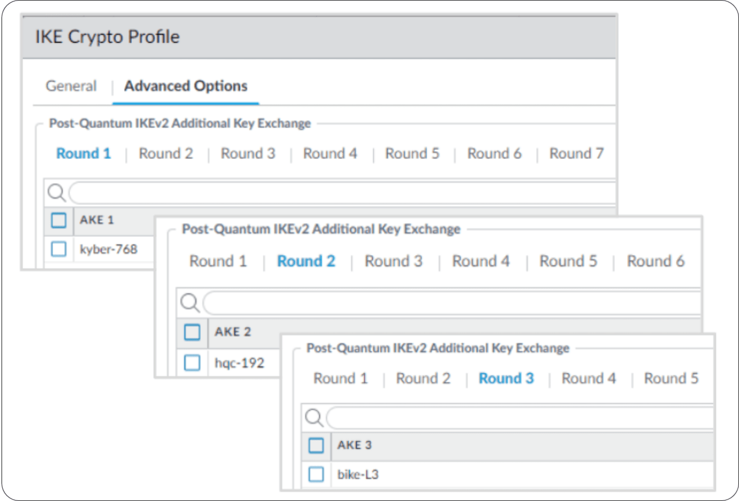Click the search icon above AKE 2
Screen dimensions: 739x501
coord(190,303)
